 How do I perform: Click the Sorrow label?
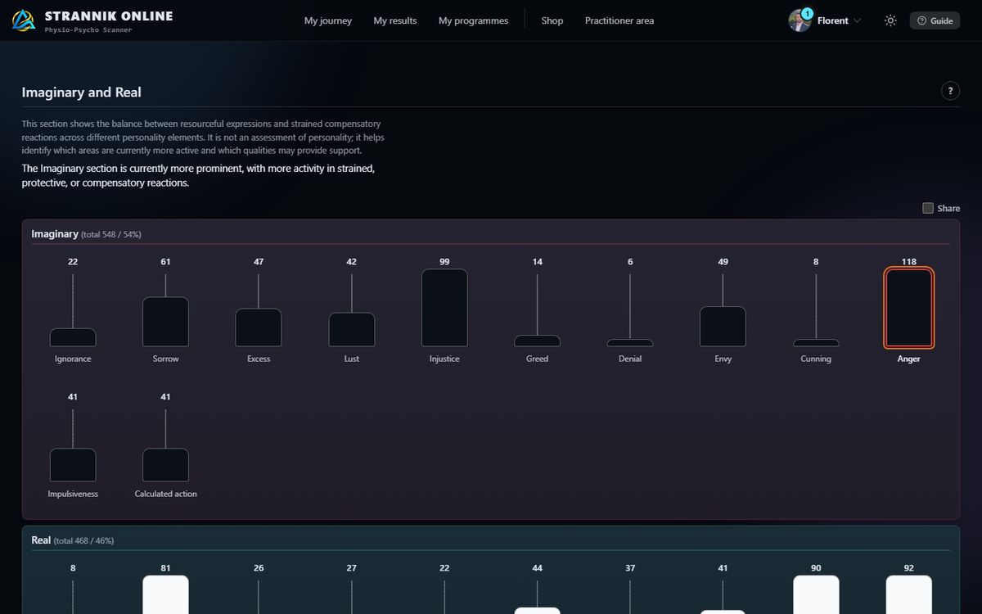coord(165,359)
